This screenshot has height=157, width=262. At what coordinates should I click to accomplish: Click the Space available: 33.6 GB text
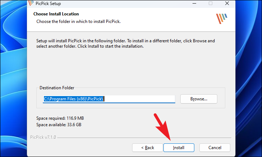pyautogui.click(x=59, y=125)
